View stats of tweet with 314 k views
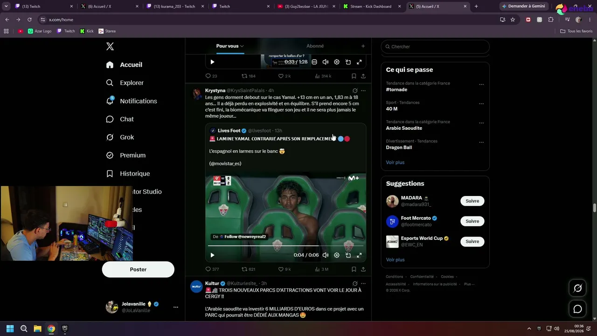Screen dimensions: 597x336 (323, 76)
